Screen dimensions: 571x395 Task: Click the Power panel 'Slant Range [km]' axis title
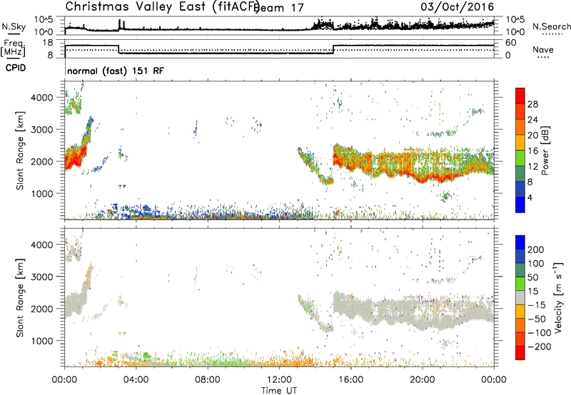coord(20,150)
